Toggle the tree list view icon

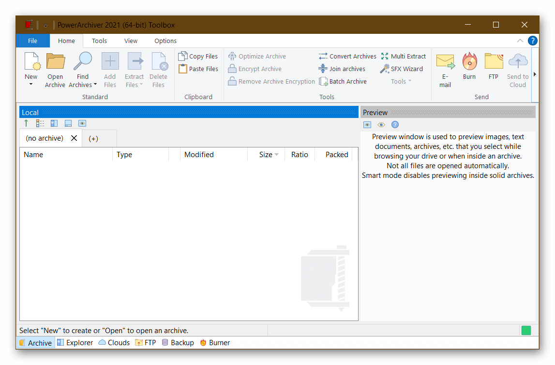coord(40,123)
